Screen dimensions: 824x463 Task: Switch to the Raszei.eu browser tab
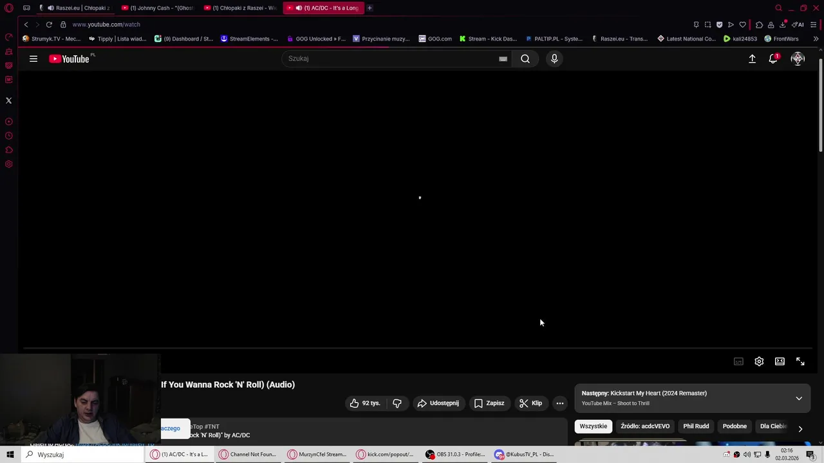pos(76,8)
